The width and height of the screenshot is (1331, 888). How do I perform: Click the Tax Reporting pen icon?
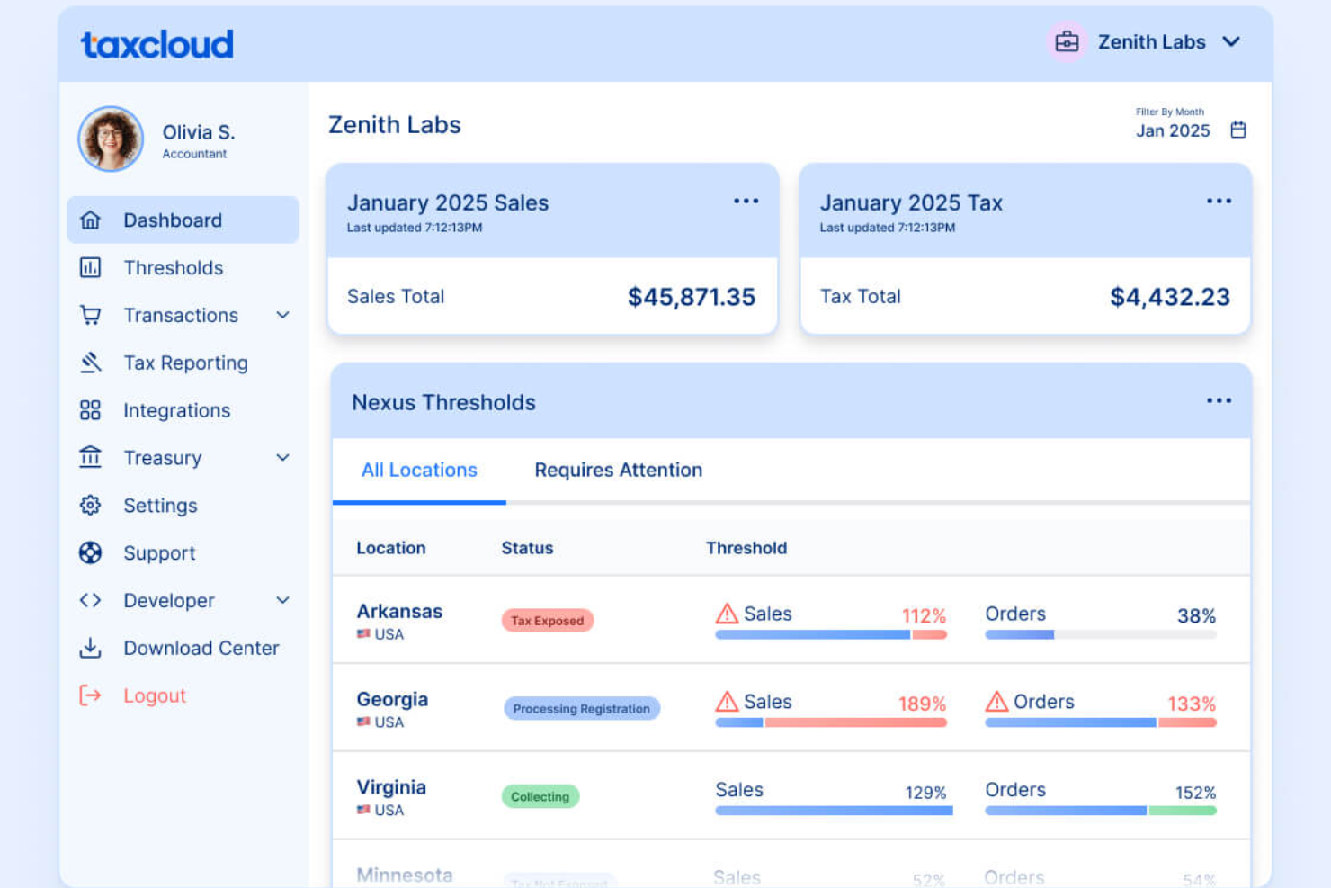pyautogui.click(x=91, y=363)
